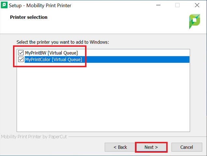Screen dimensions: 207x156
Task: Go back with the < Back button
Action: tap(120, 147)
